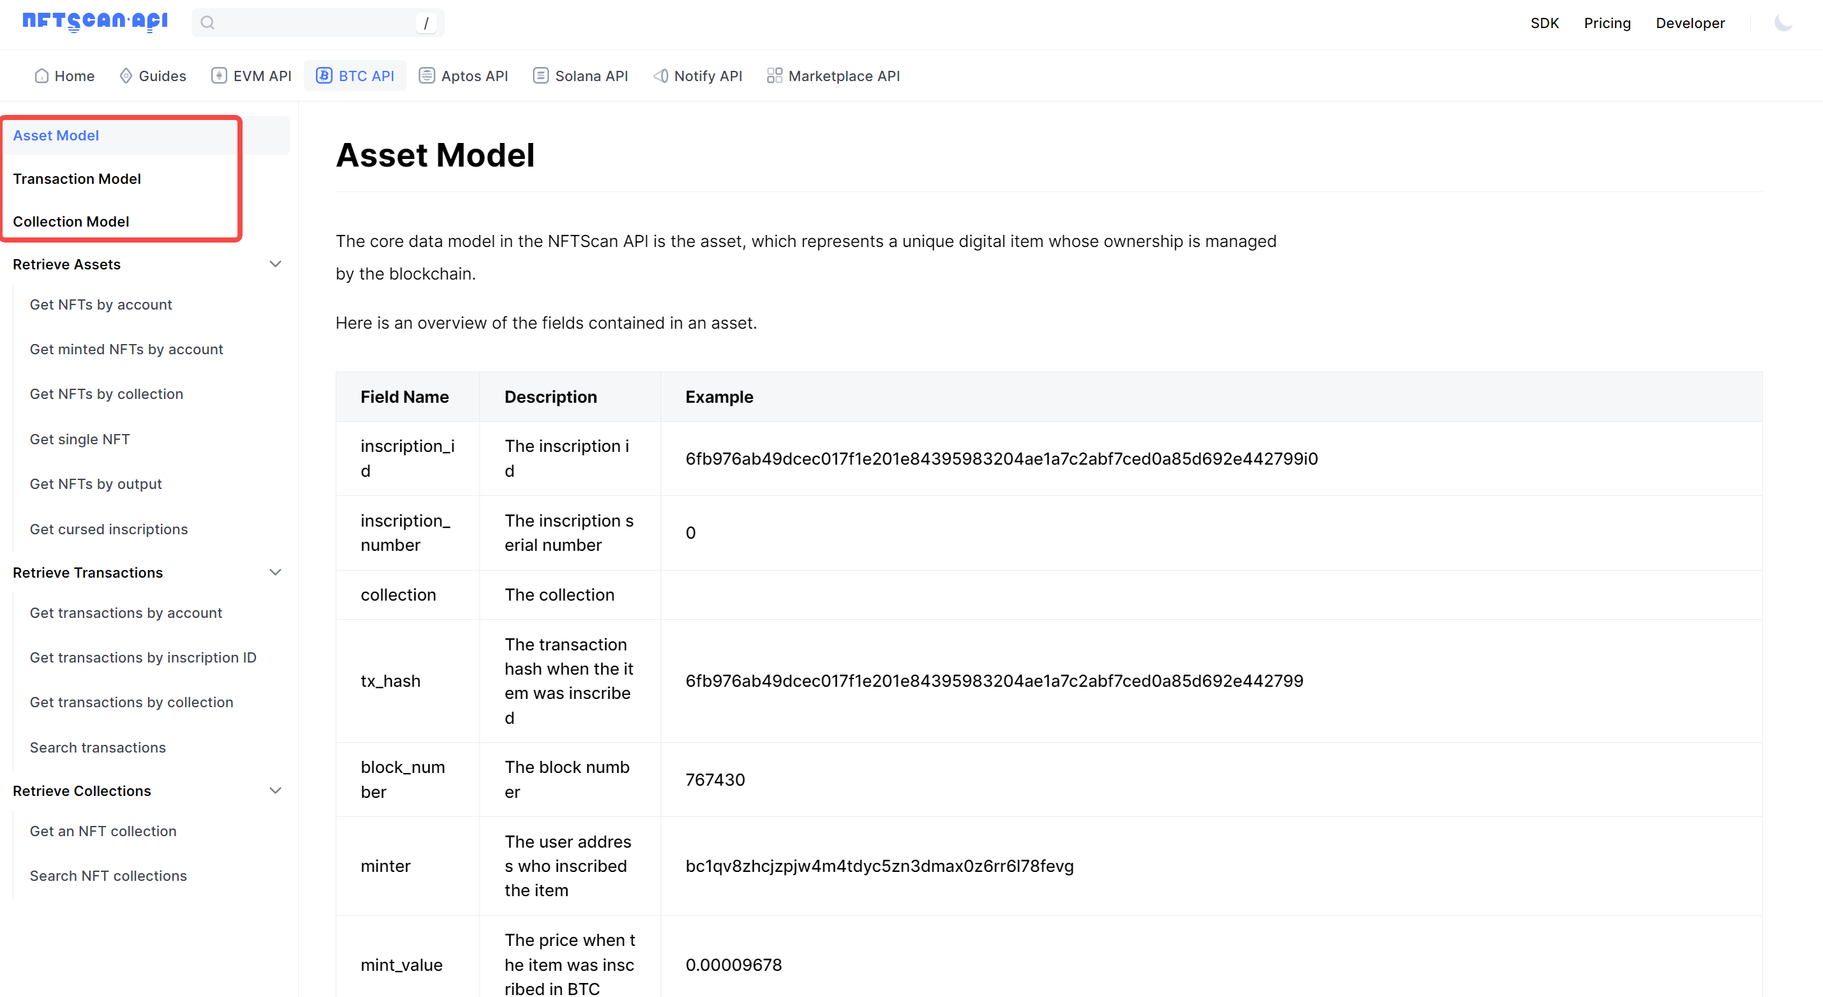The image size is (1823, 997).
Task: Switch to the Guides tab
Action: [x=153, y=76]
